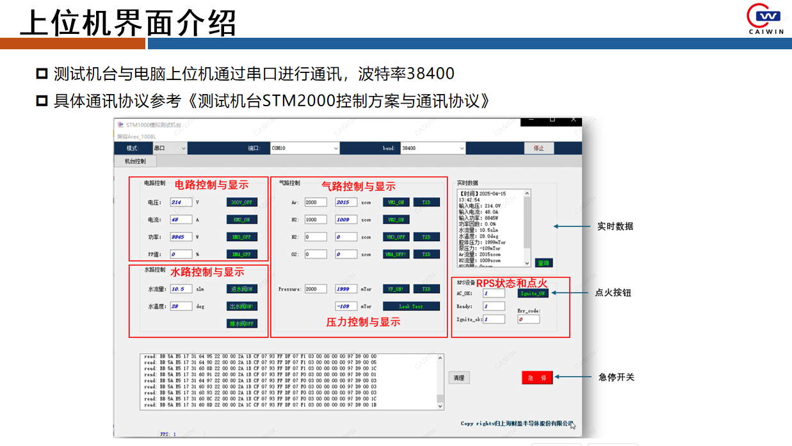Toggle the 380V_OFF power switch

tap(241, 202)
